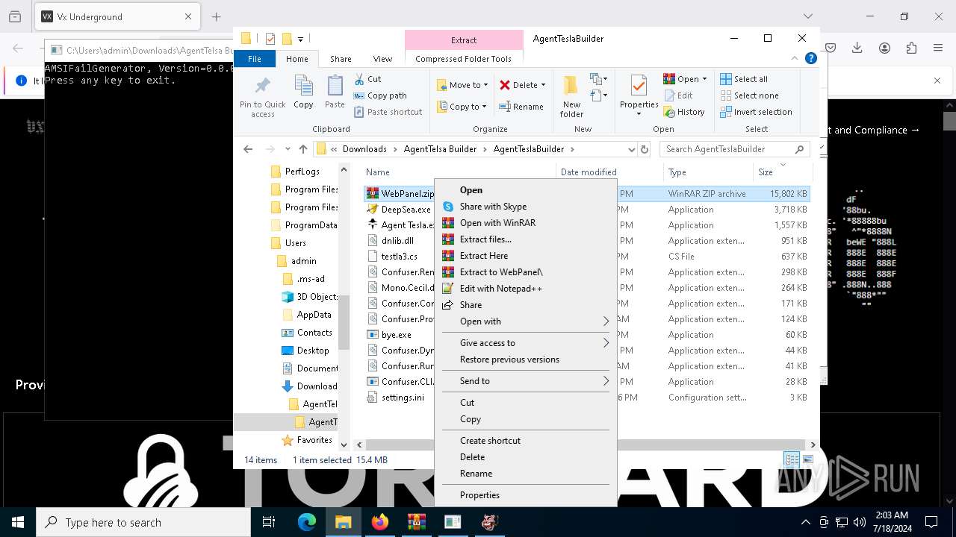Click the Copy ribbon icon
Screen dimensions: 956x537
pos(303,92)
